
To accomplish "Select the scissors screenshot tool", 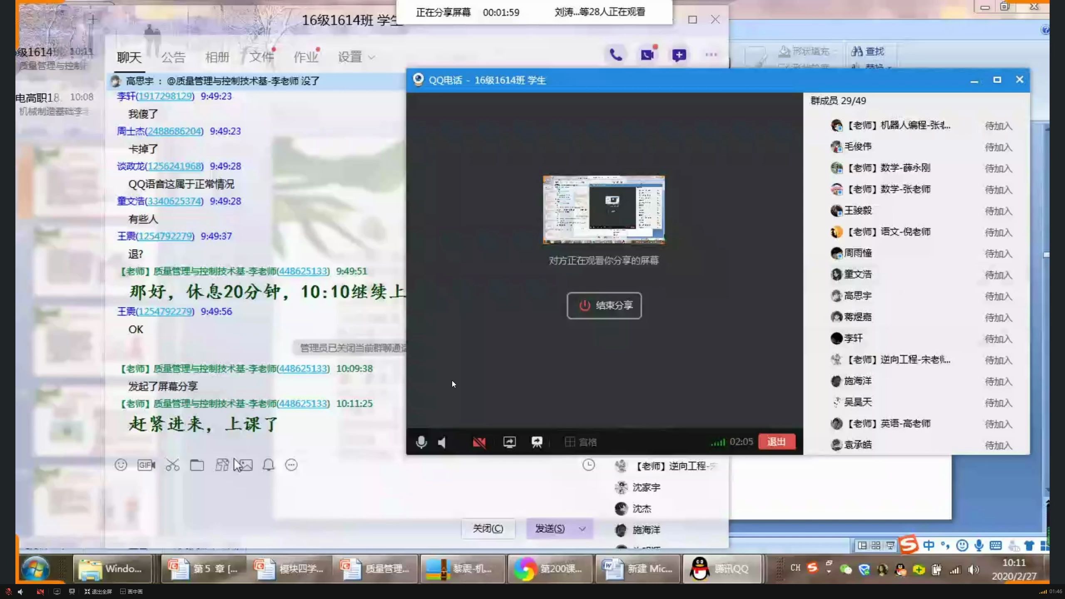I will [172, 465].
